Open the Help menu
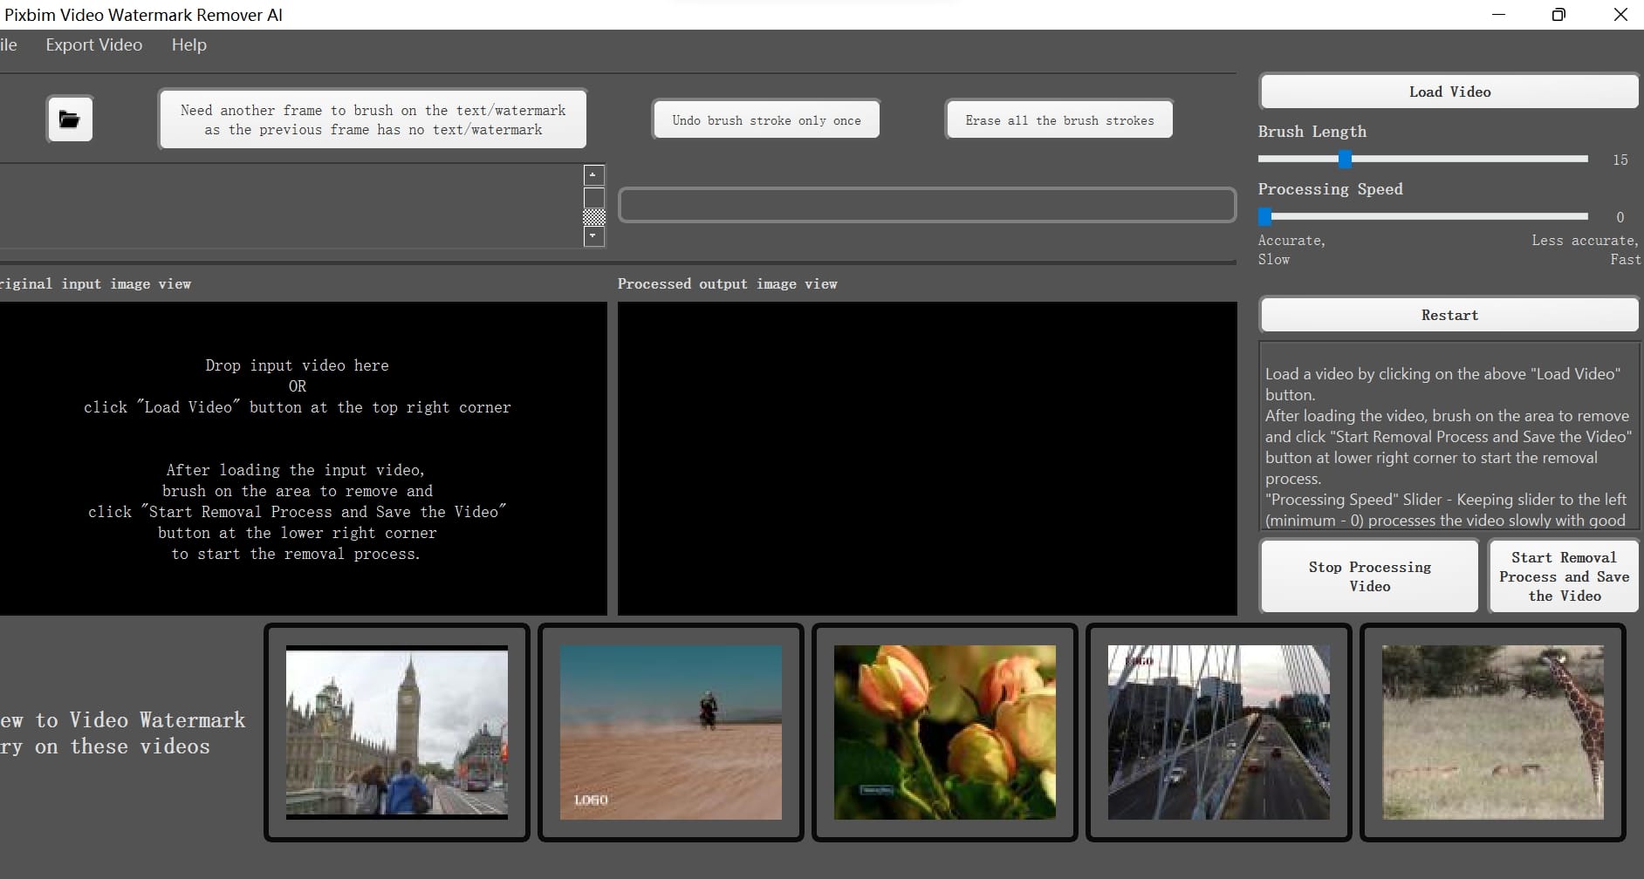This screenshot has height=879, width=1644. coord(188,44)
